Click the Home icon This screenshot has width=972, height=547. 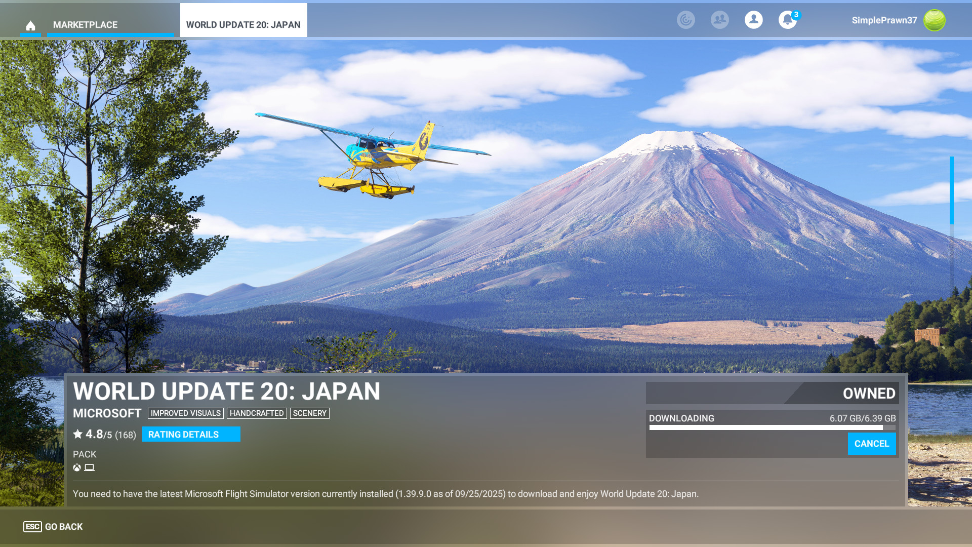click(x=30, y=25)
